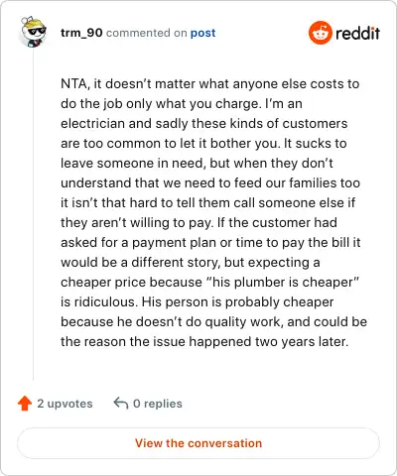Click the curved reply arrow icon
The image size is (397, 476).
pos(121,404)
